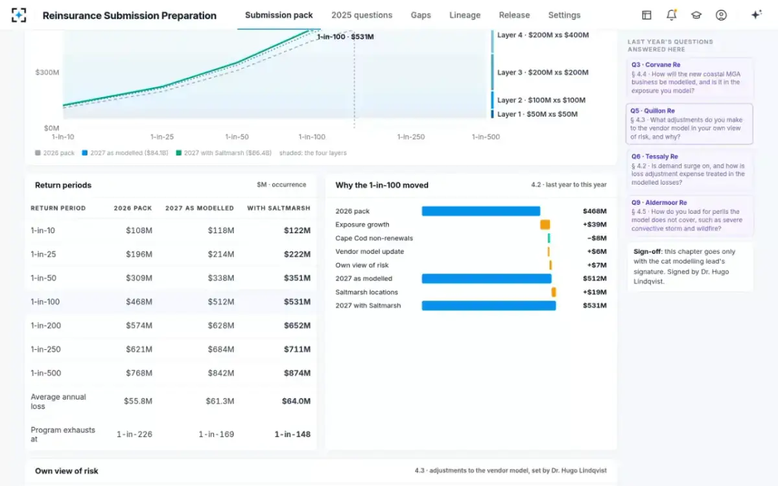The image size is (778, 486).
Task: Click the 1-in-100 · $531M chart marker label
Action: (345, 37)
